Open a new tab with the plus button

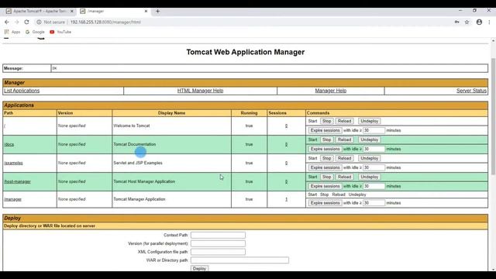coord(157,11)
